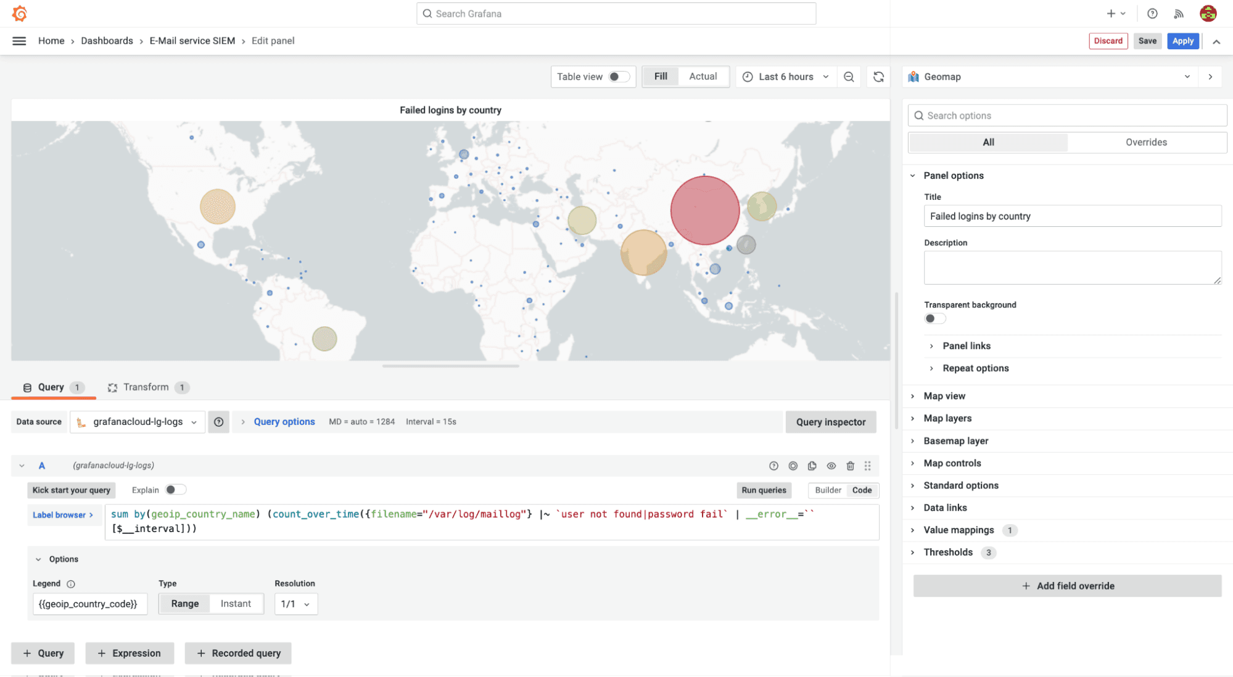Toggle Transparent background on
The image size is (1233, 677).
[934, 318]
